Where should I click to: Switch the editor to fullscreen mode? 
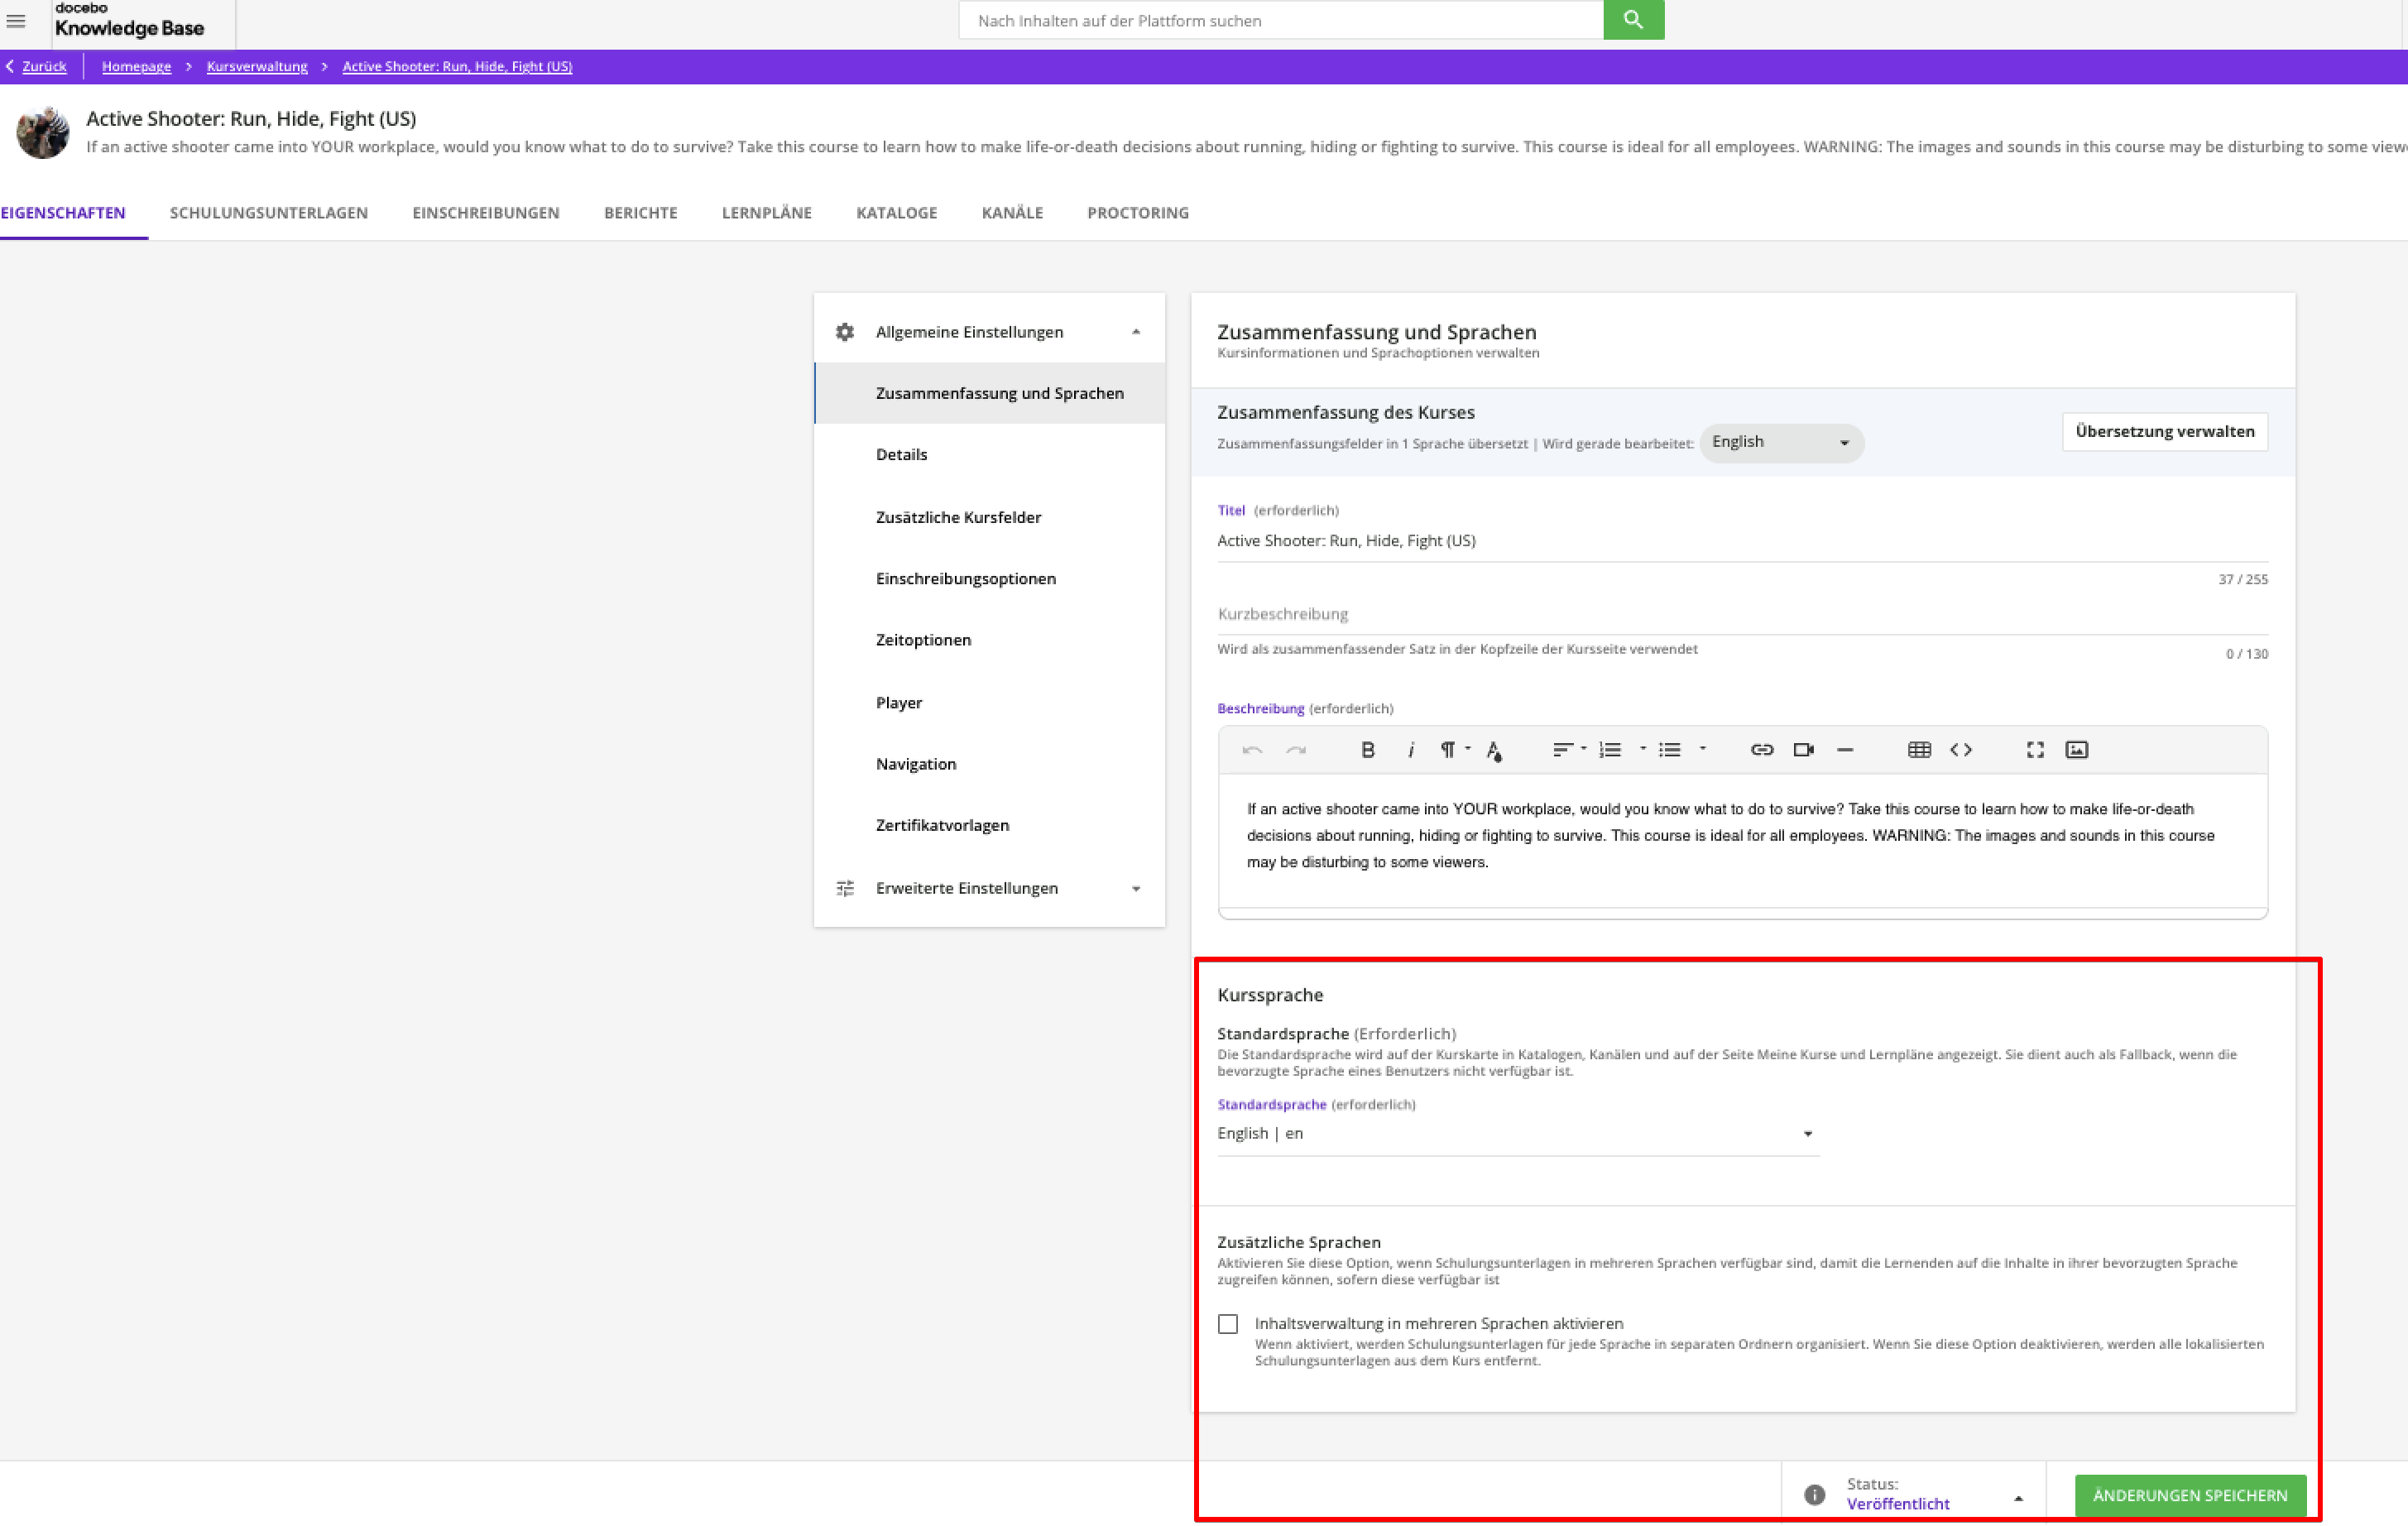tap(2035, 750)
